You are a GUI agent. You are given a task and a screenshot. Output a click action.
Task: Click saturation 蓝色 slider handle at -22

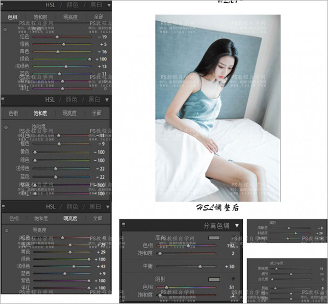(56, 177)
